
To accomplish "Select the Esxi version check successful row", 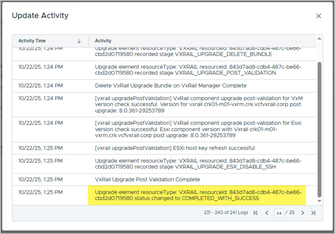I will click(x=198, y=129).
